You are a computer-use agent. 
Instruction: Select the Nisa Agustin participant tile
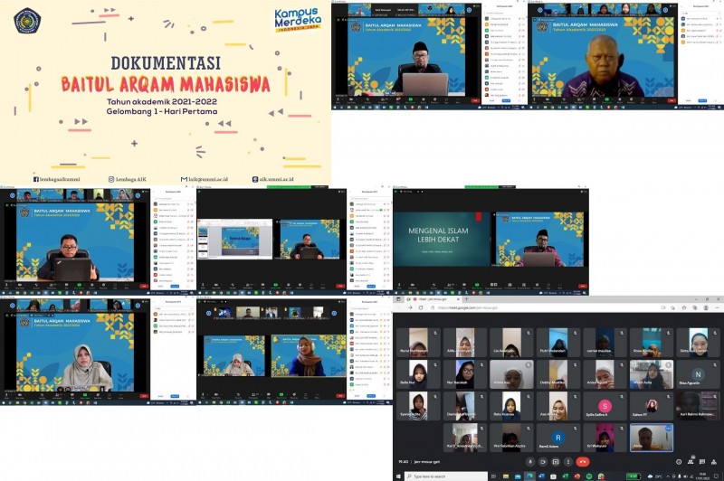pos(698,374)
